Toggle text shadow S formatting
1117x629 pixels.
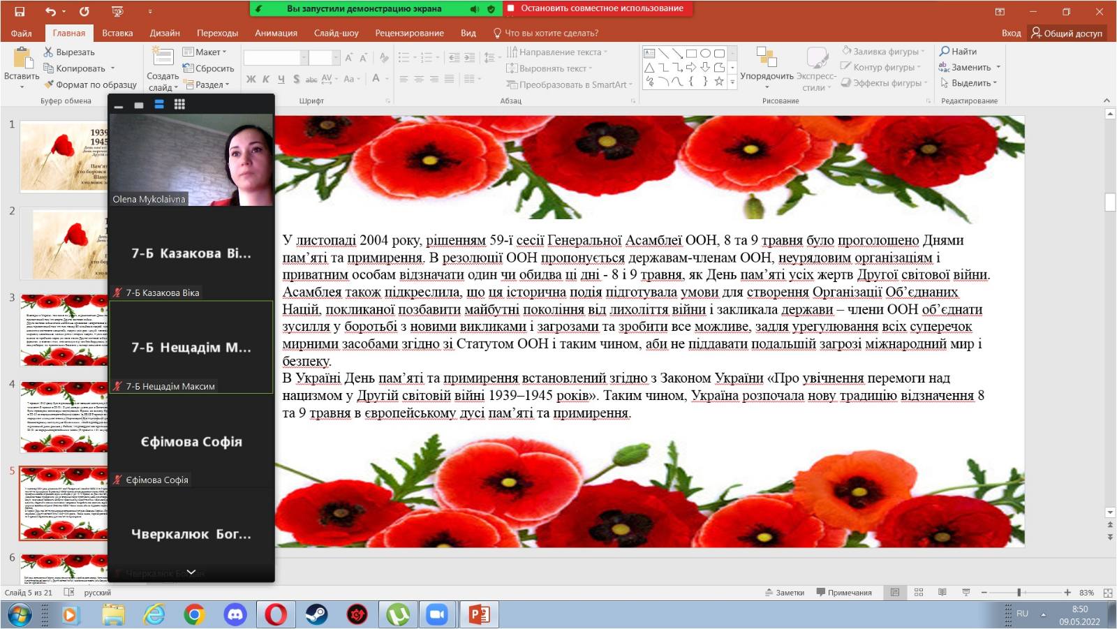[297, 79]
